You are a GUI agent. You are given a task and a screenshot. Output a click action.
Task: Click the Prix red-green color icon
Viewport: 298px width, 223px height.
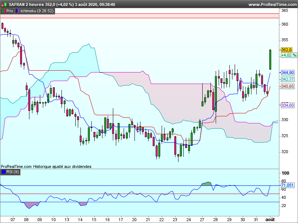tap(4, 11)
